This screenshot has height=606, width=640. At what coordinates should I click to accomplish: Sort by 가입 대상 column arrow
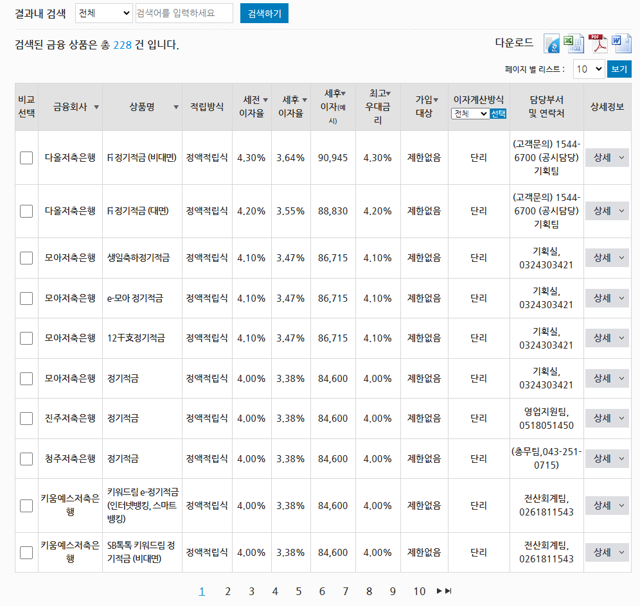[436, 100]
